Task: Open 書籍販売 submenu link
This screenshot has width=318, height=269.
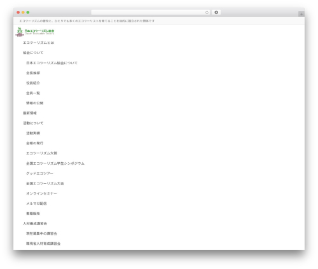Action: (x=33, y=214)
